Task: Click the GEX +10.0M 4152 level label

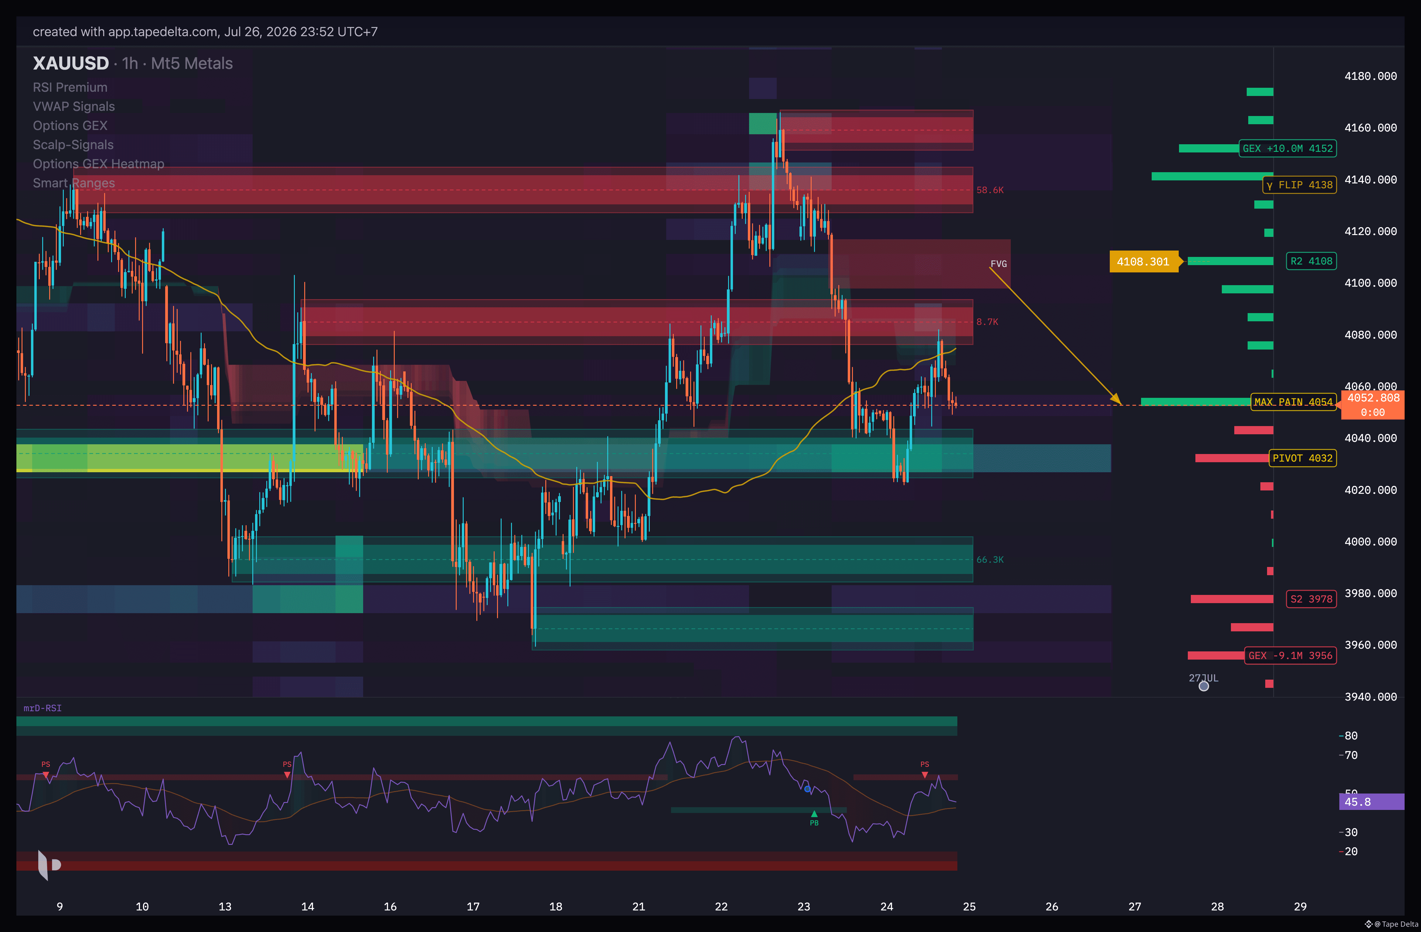Action: click(x=1288, y=149)
